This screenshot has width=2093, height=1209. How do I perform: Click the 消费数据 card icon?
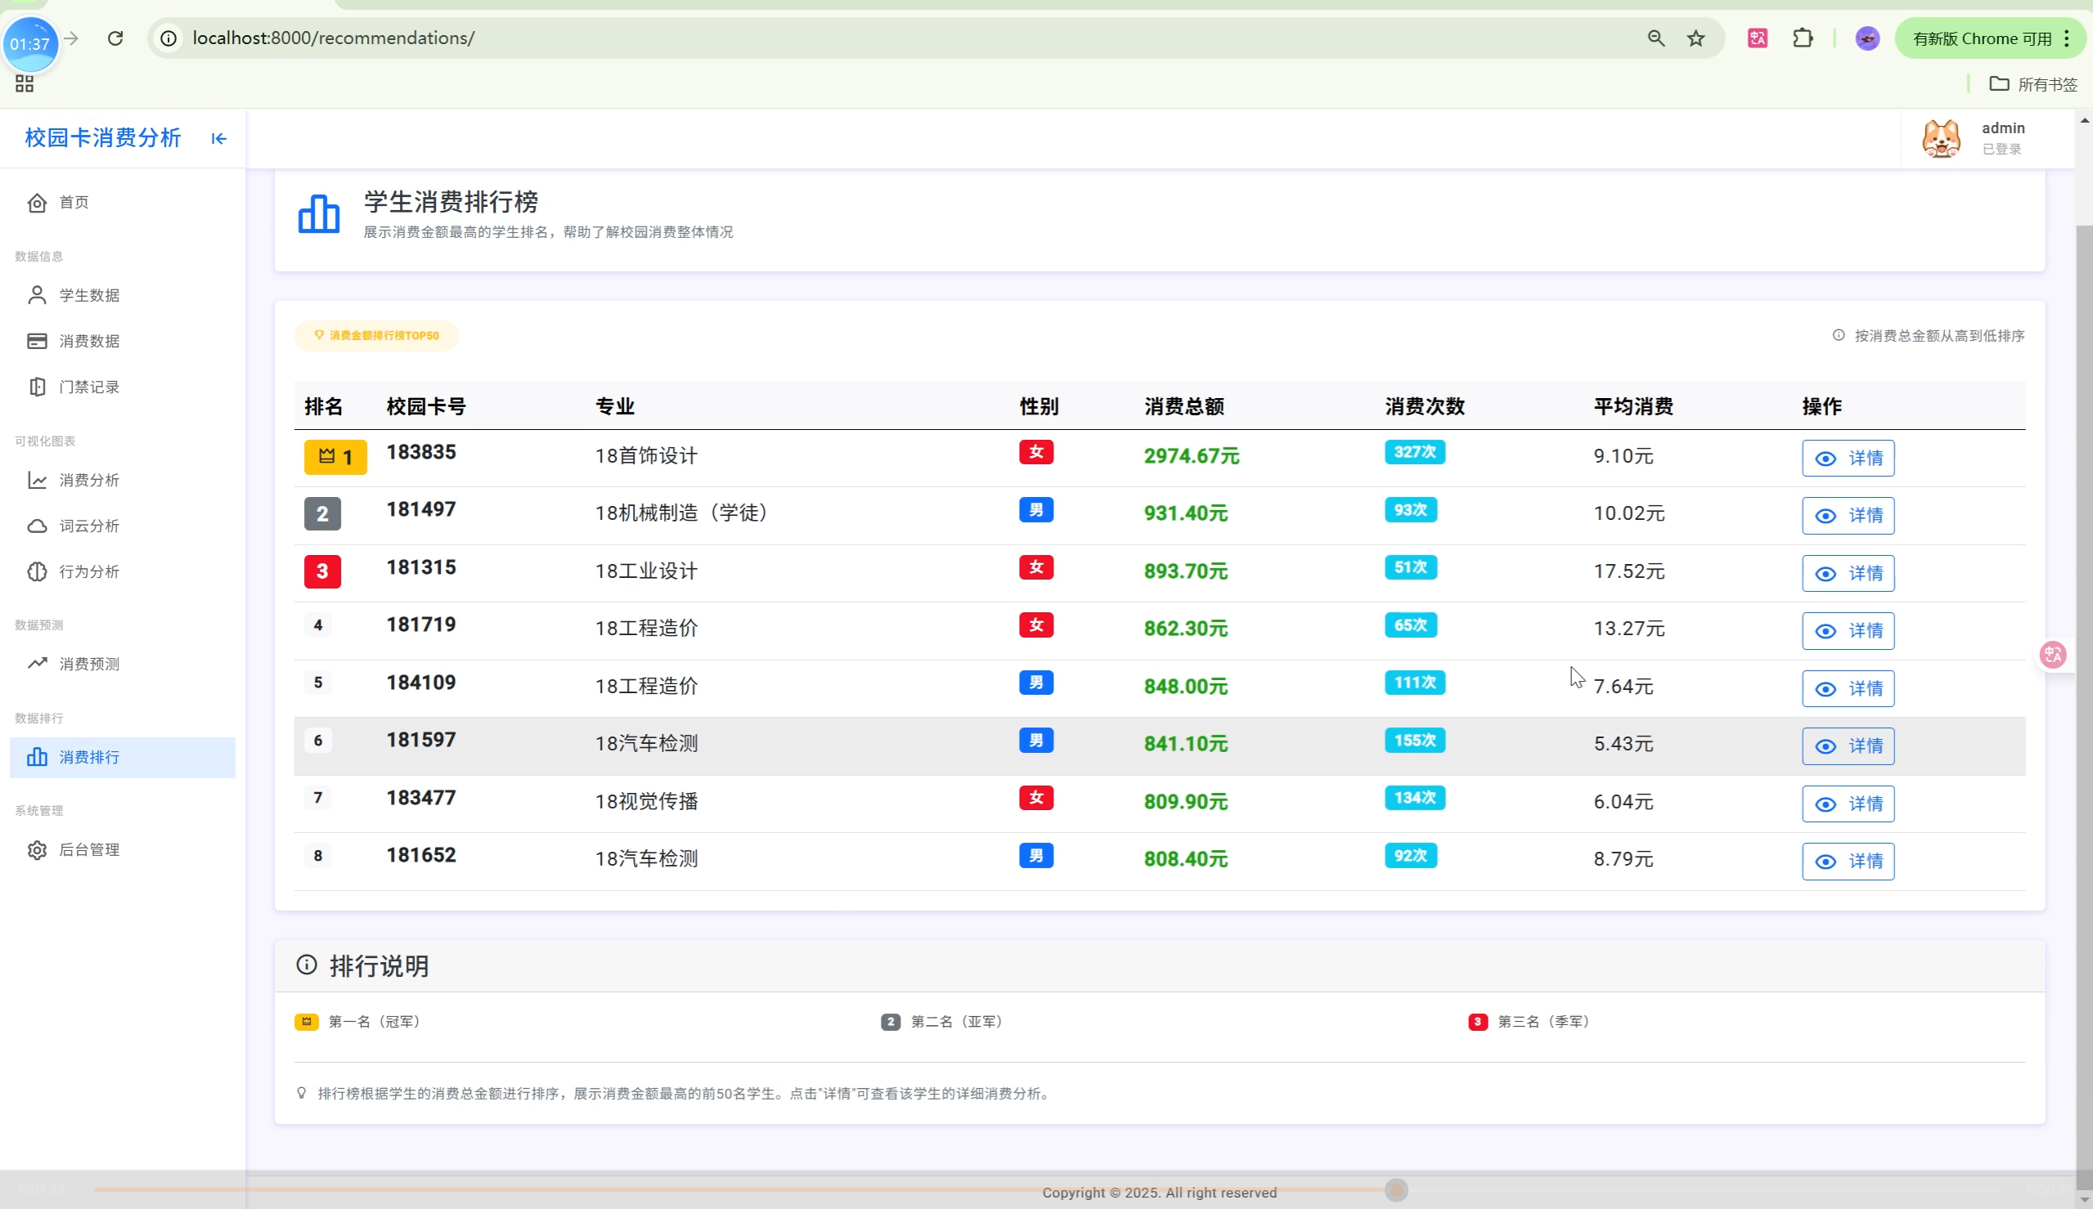coord(37,341)
